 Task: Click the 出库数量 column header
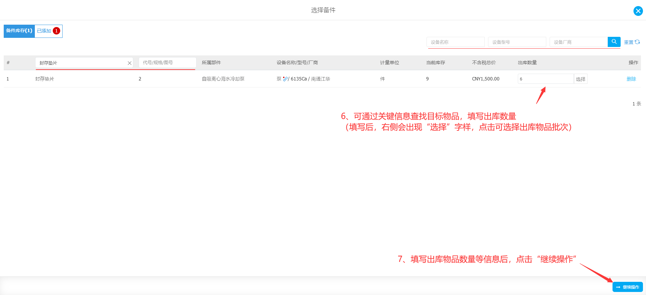[527, 63]
